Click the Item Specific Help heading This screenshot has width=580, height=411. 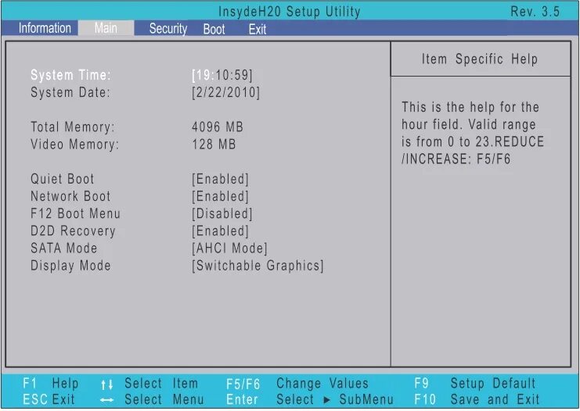(x=480, y=59)
